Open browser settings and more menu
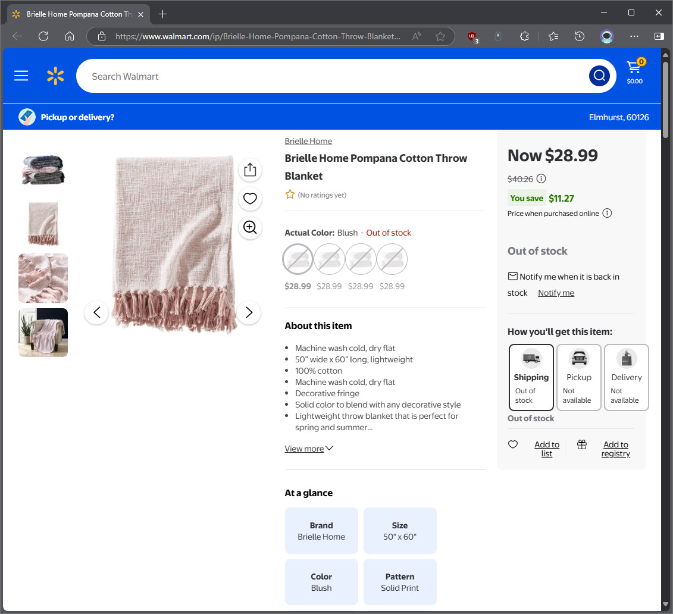Screen dimensions: 673x614 pos(634,36)
